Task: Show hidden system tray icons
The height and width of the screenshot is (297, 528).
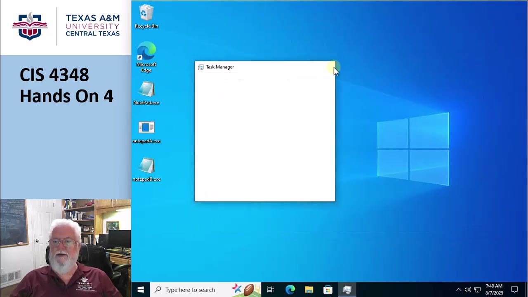Action: point(458,290)
